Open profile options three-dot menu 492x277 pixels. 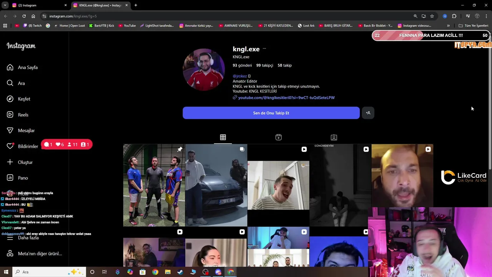264,49
